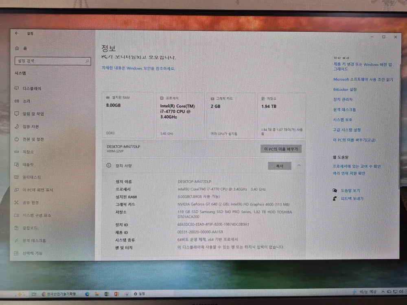407x305 pixels.
Task: Open PowerPoint from the taskbar
Action: point(116,294)
